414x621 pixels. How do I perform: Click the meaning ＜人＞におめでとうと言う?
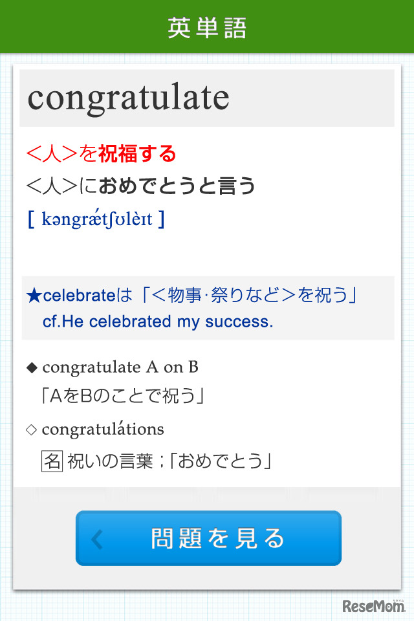pos(140,187)
